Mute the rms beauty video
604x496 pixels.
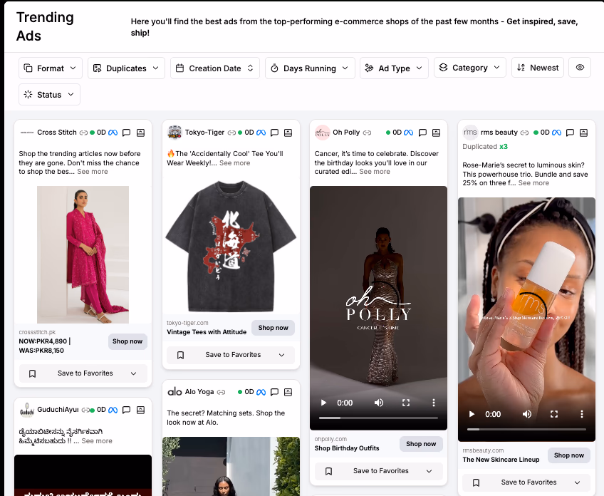click(x=526, y=414)
